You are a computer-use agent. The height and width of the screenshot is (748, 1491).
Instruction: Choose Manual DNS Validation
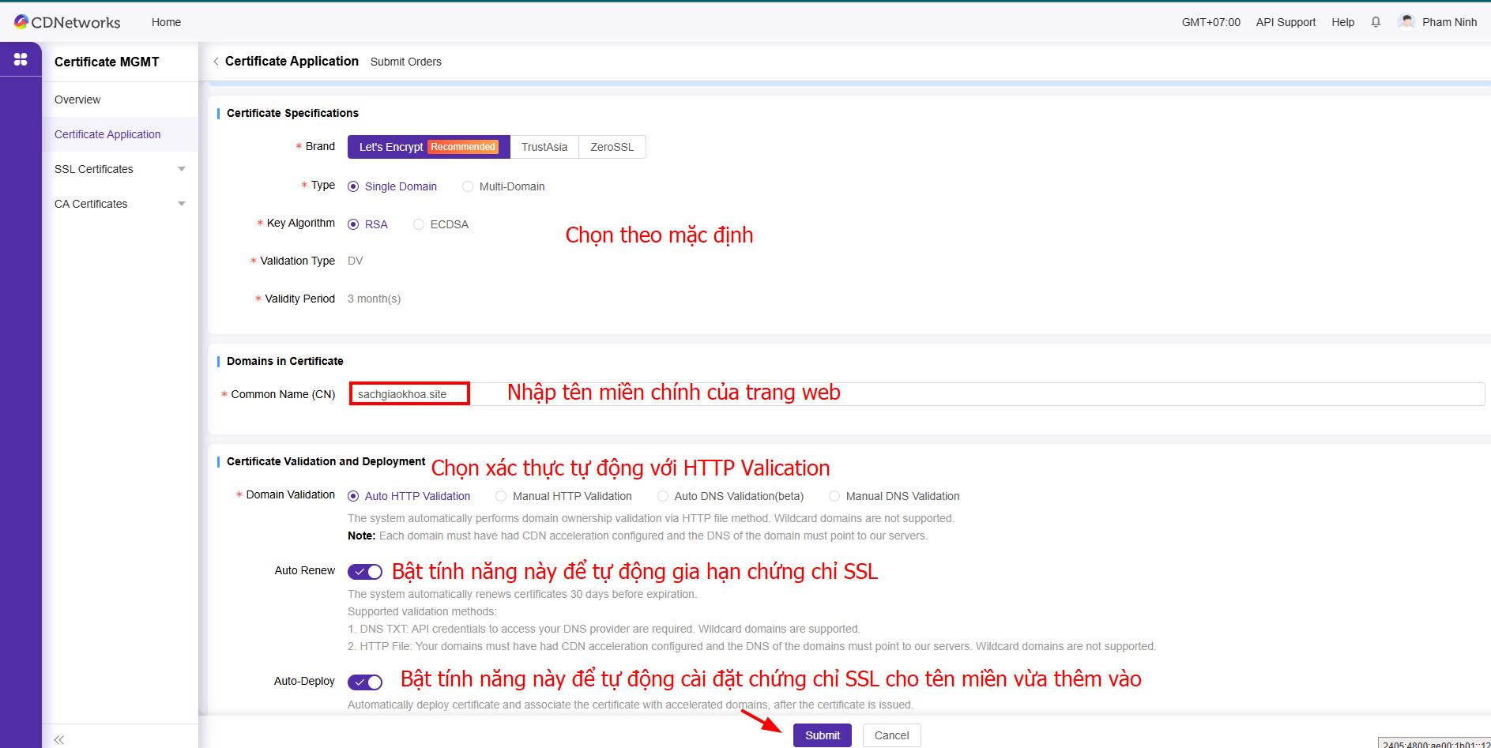pyautogui.click(x=834, y=496)
